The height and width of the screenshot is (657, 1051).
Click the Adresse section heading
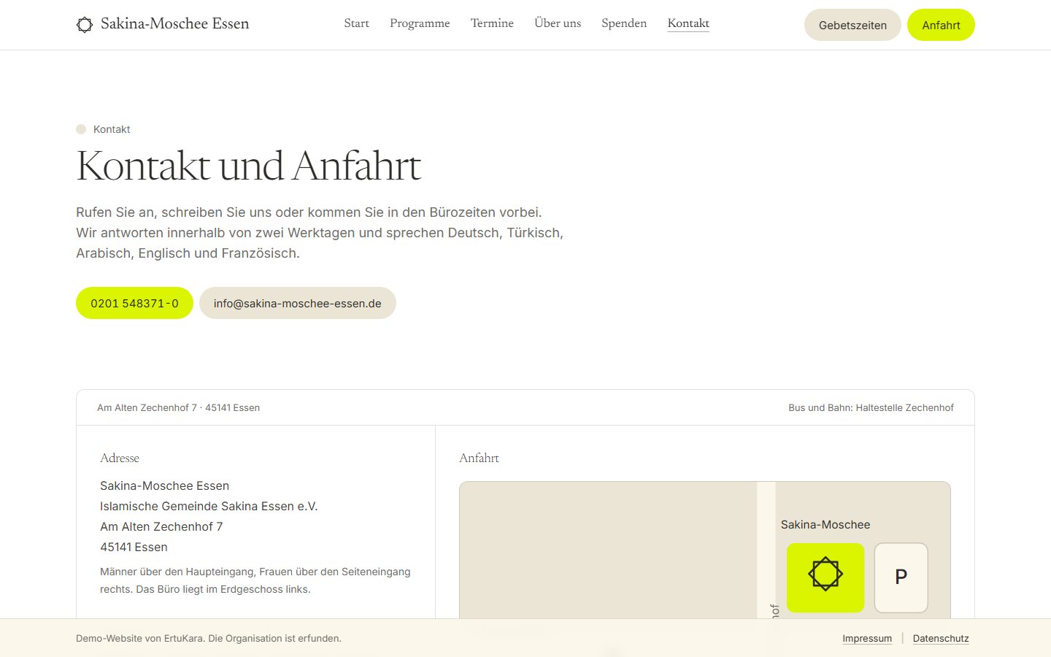pos(120,458)
